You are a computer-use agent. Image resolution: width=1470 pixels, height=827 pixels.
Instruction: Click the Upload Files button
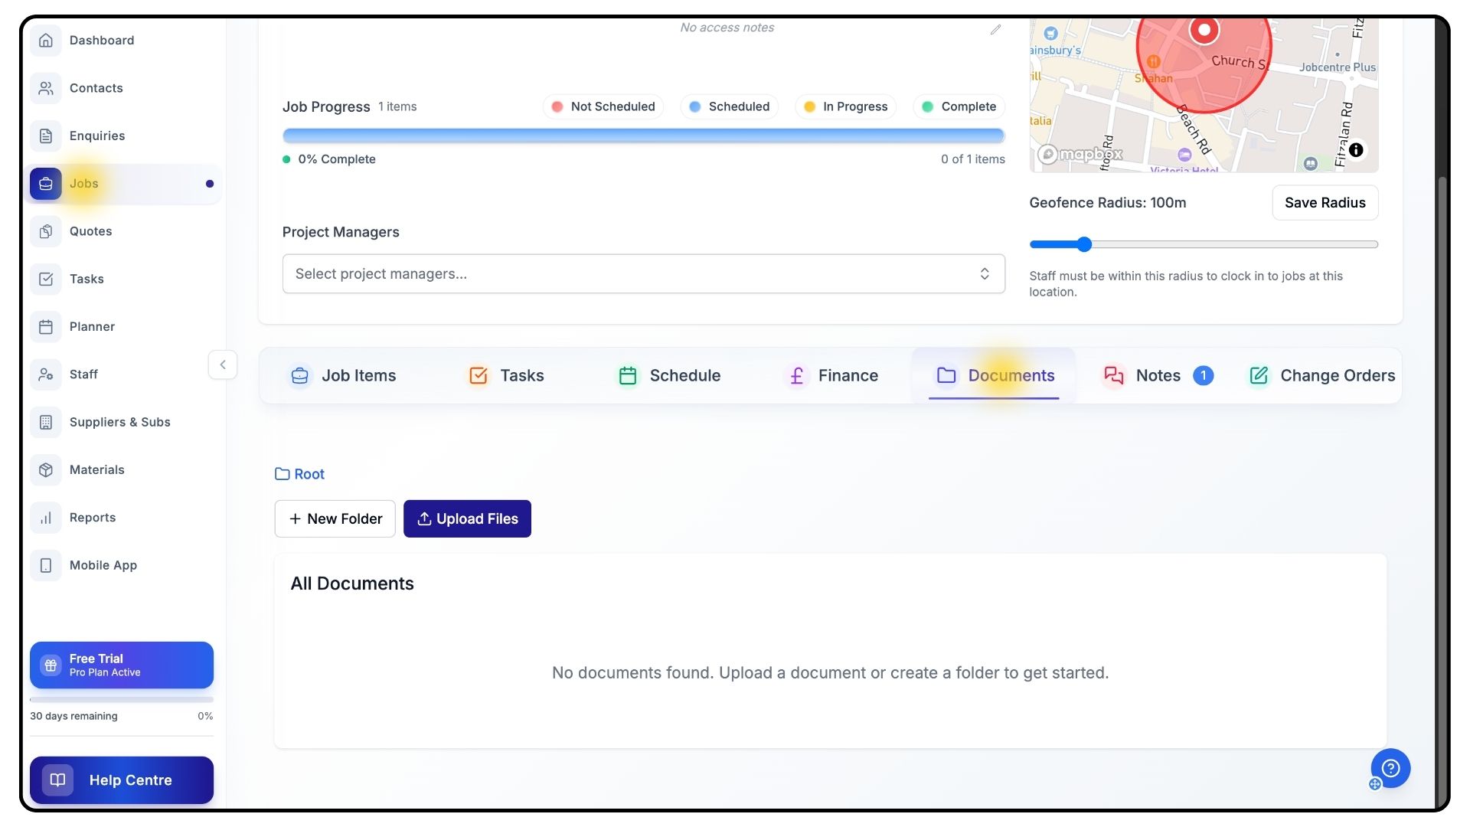(x=467, y=519)
